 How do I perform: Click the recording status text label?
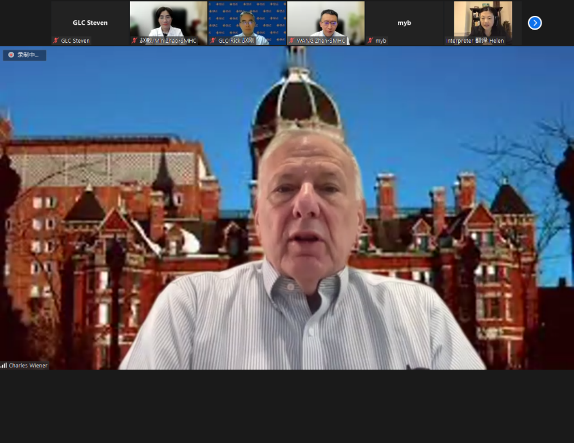click(28, 55)
